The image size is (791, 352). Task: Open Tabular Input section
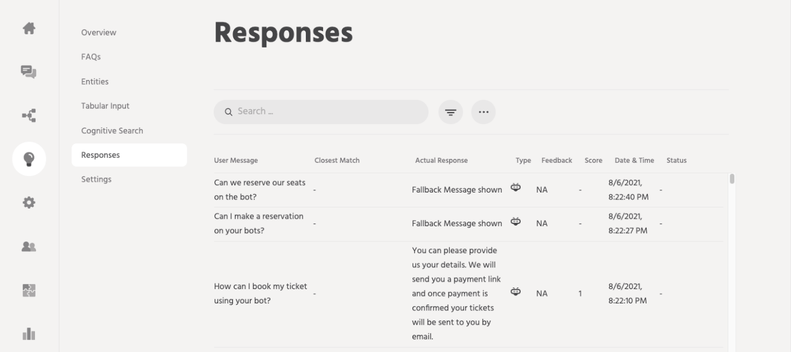(x=105, y=106)
